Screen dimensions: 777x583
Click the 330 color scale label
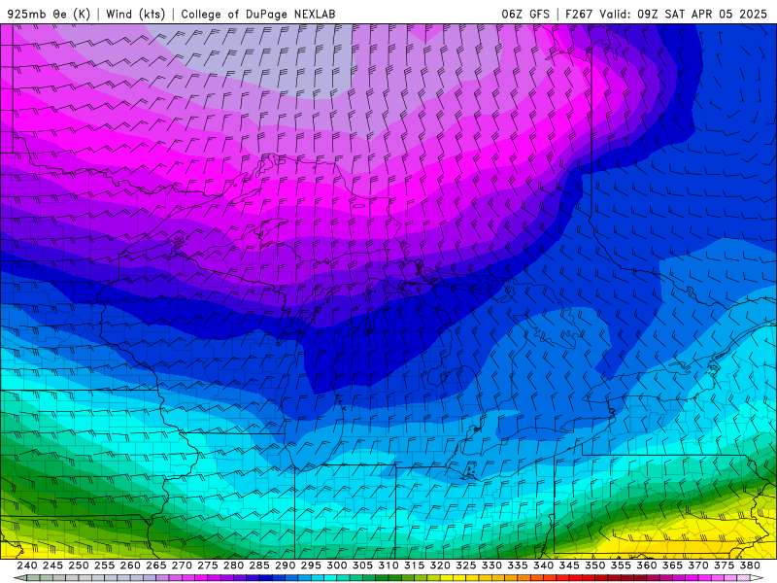click(491, 566)
